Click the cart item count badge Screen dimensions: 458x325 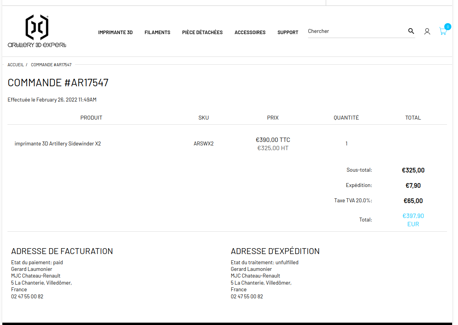[x=447, y=27]
